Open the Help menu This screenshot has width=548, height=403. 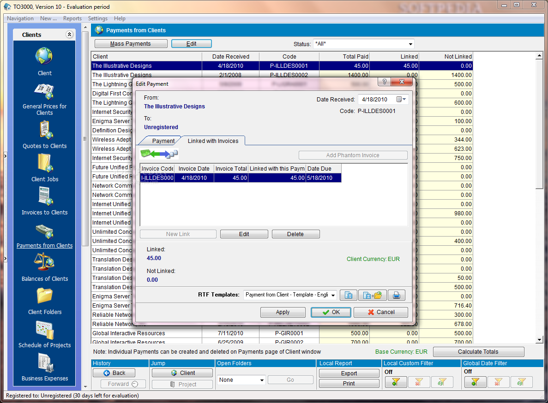pyautogui.click(x=120, y=18)
